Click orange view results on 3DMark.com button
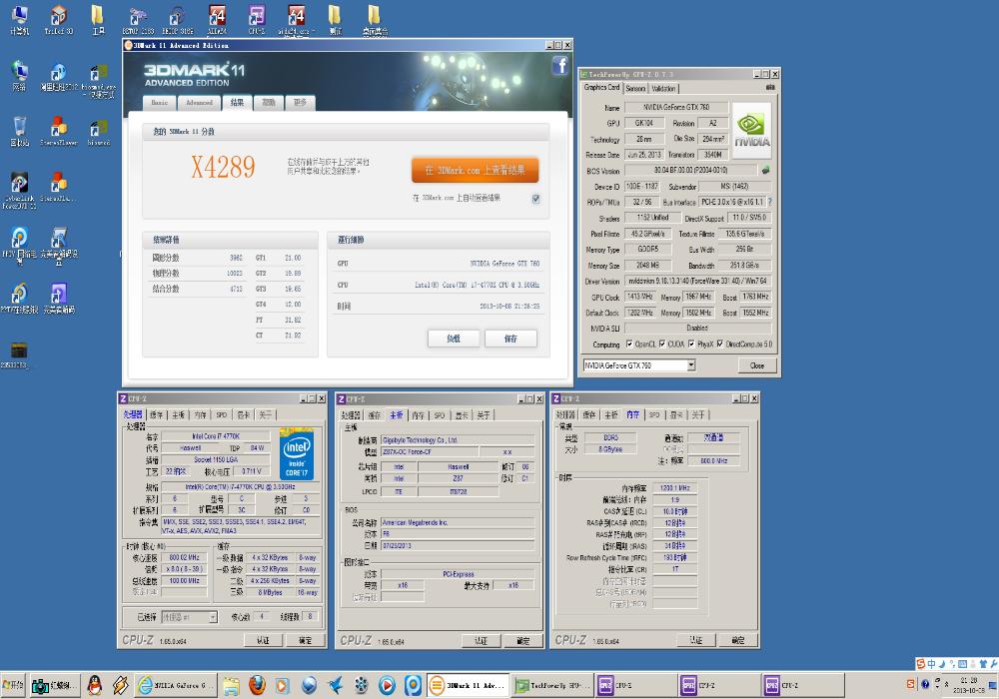This screenshot has height=699, width=999. click(475, 170)
